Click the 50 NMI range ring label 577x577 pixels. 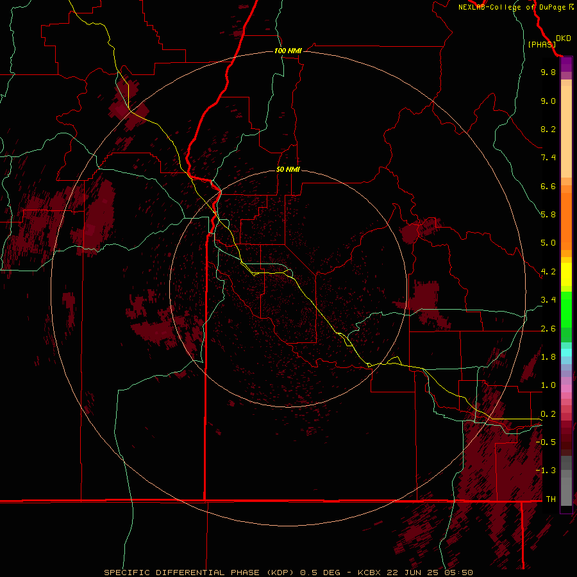pyautogui.click(x=288, y=169)
